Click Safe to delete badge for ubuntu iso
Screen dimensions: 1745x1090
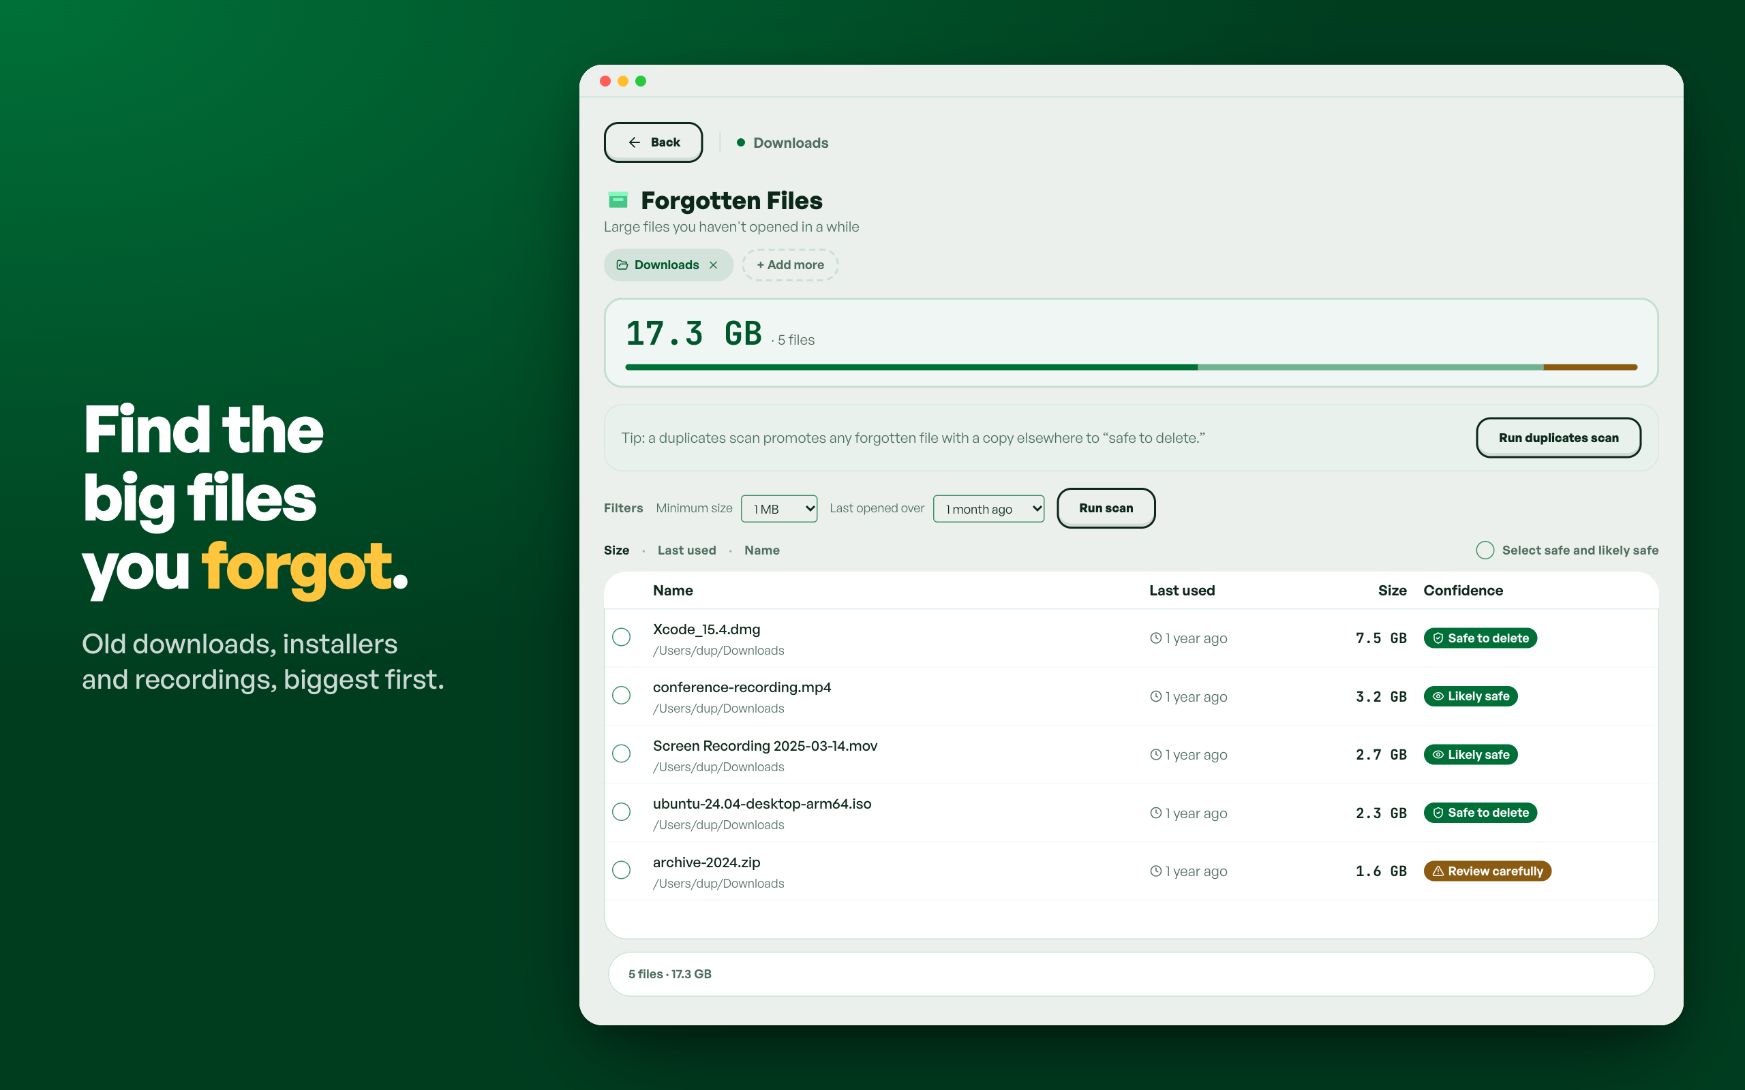point(1480,813)
